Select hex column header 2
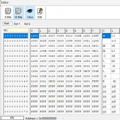This screenshot has width=120, height=120. (x=52, y=31)
